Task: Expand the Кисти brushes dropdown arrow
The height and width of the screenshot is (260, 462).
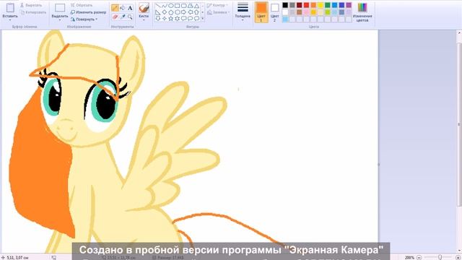Action: coord(144,20)
